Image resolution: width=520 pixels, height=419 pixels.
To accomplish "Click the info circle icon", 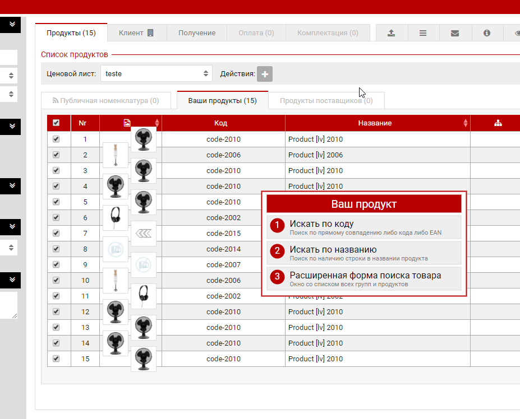I will [487, 33].
